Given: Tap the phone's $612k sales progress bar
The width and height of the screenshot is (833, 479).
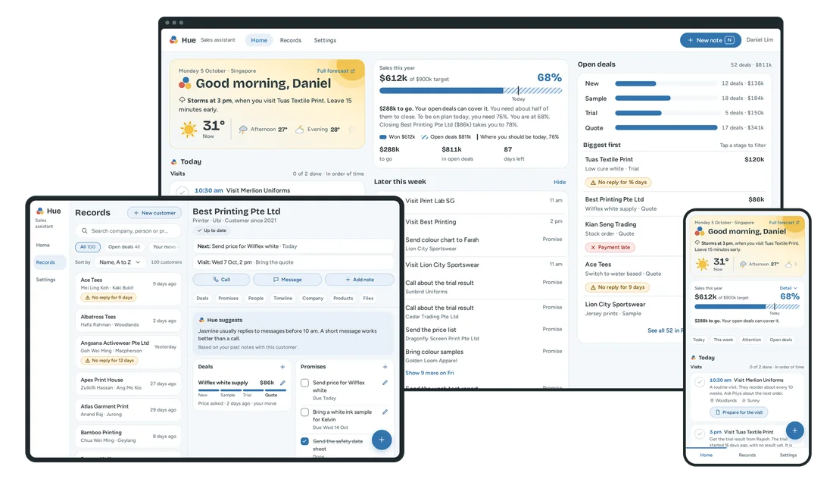Looking at the screenshot, I should pyautogui.click(x=747, y=307).
